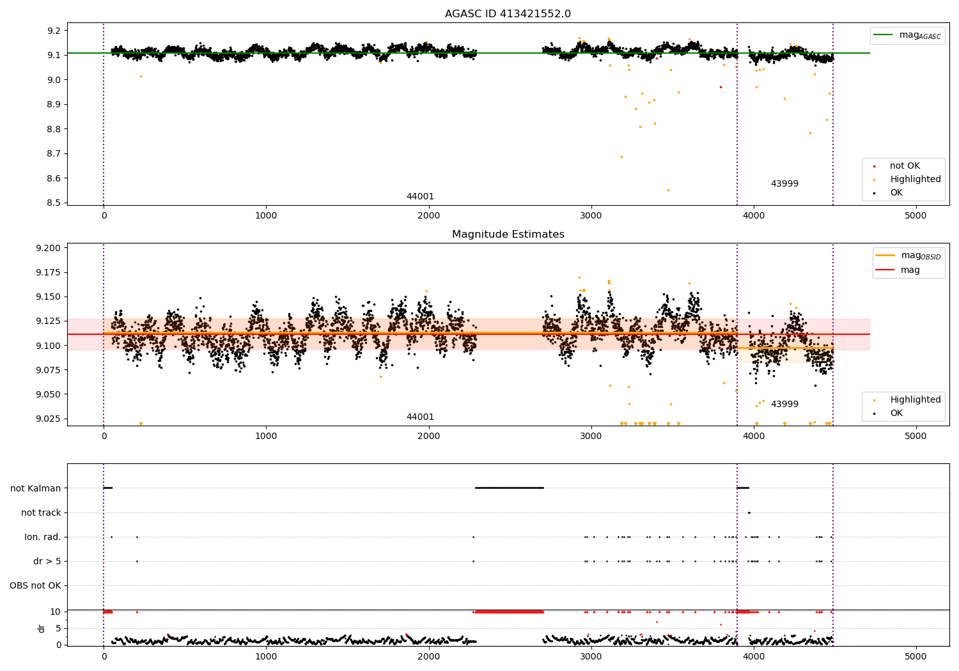The width and height of the screenshot is (959, 671).
Task: Click the 3000 x-axis tick of middle plot
Action: [x=591, y=436]
